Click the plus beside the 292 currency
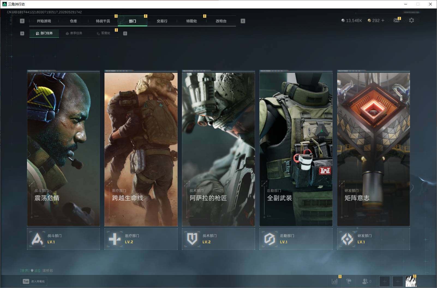The width and height of the screenshot is (437, 288). pos(383,20)
